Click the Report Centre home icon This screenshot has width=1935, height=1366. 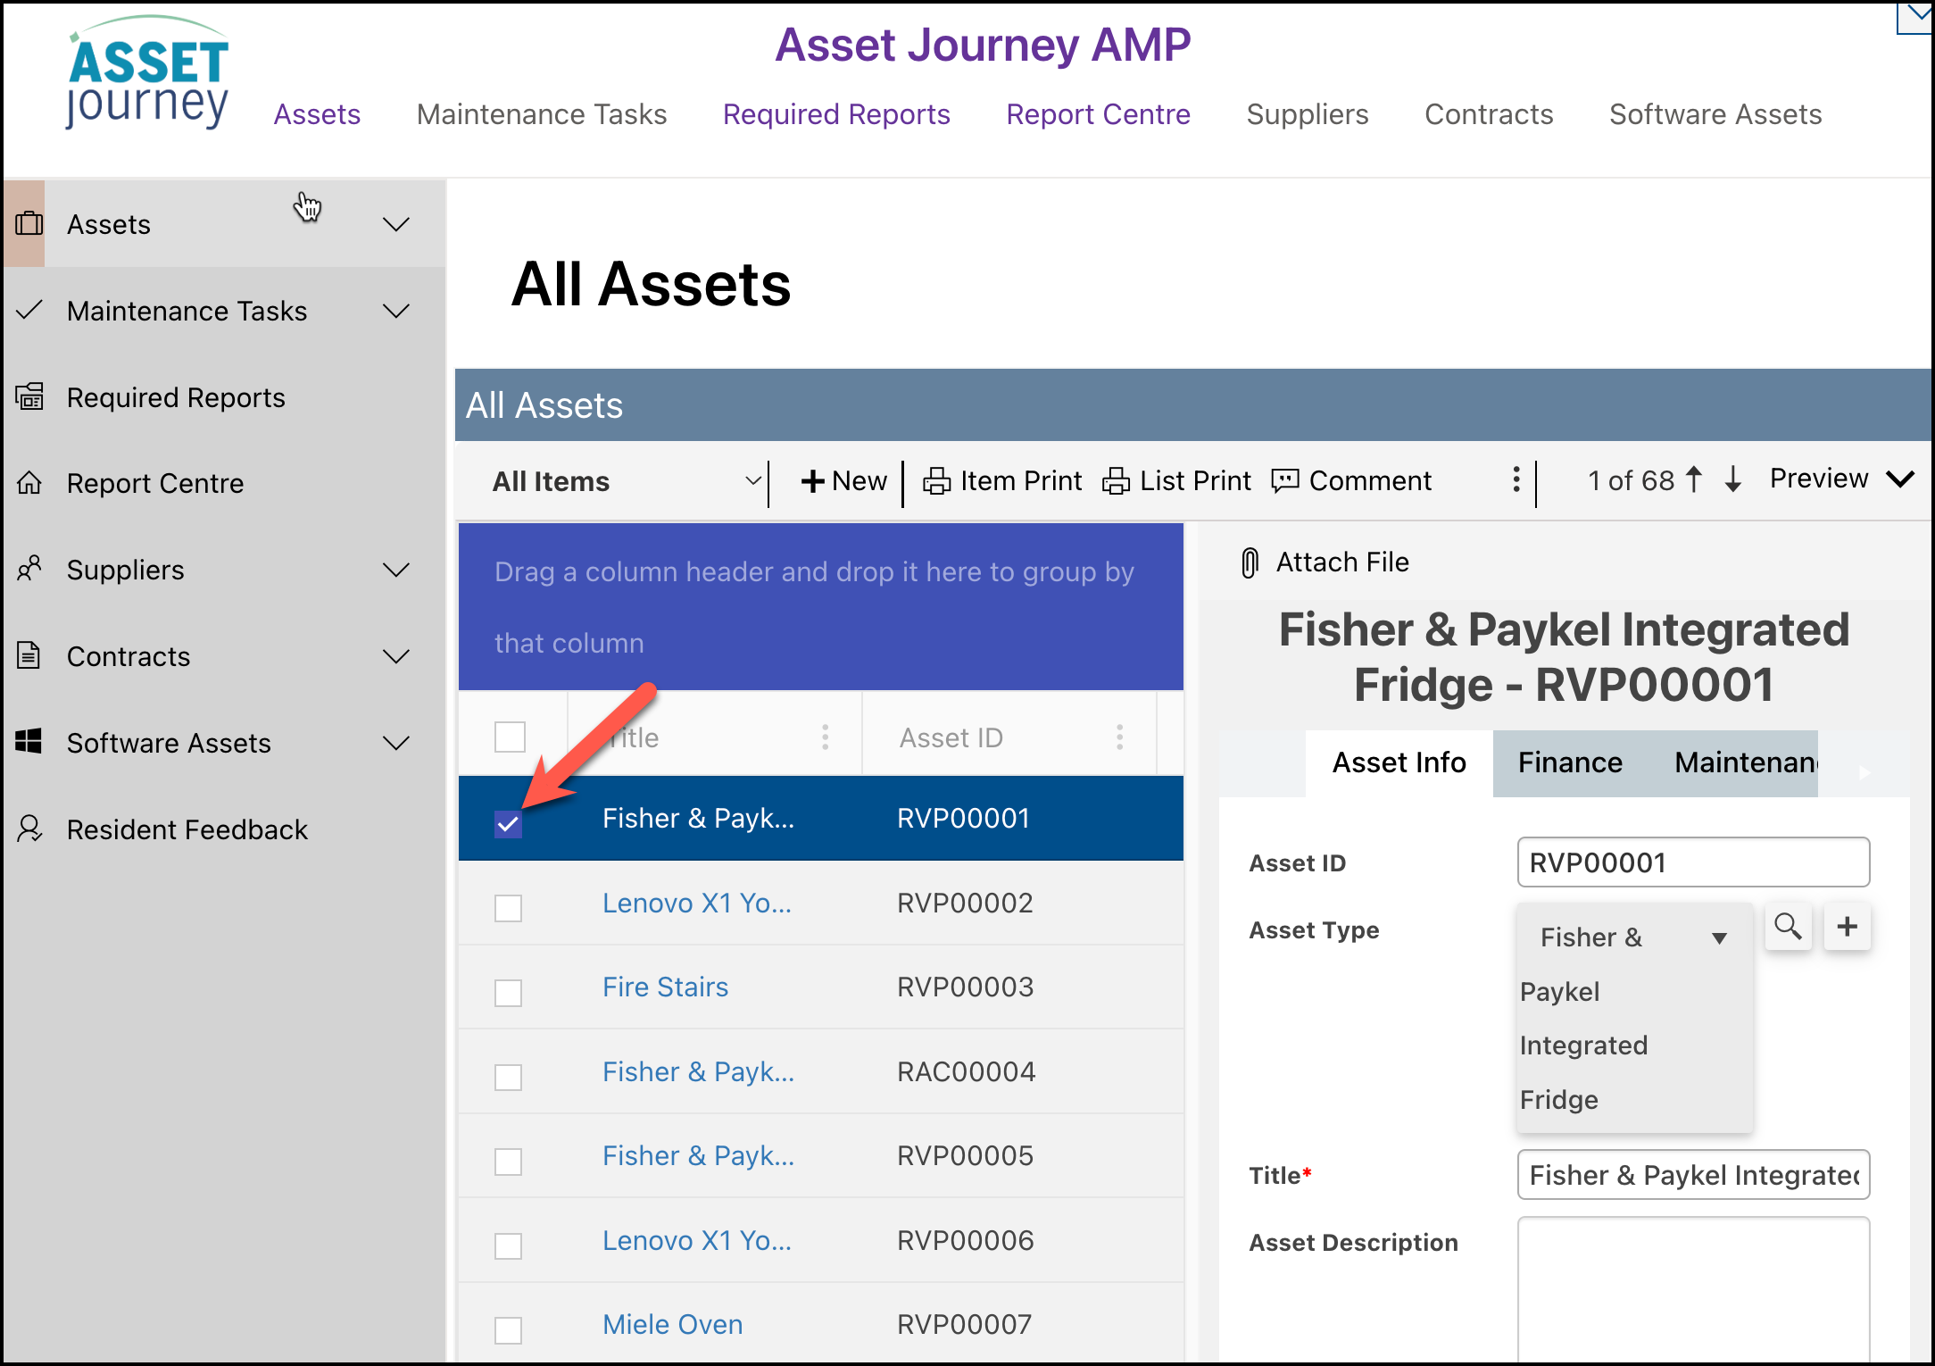(29, 483)
